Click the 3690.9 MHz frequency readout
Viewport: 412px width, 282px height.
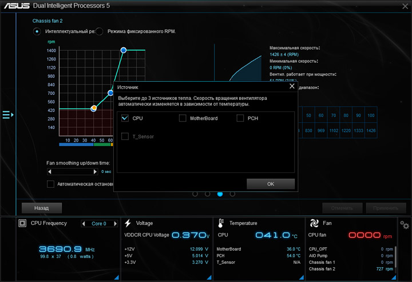click(67, 249)
